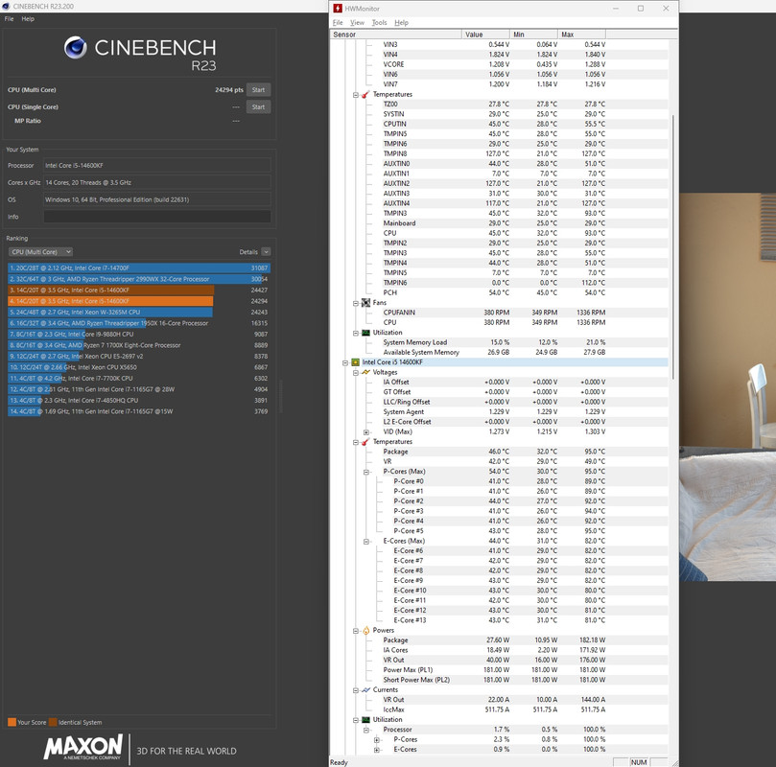Click the Intel Core i5 14600KF chip icon
The width and height of the screenshot is (776, 767).
tap(355, 362)
